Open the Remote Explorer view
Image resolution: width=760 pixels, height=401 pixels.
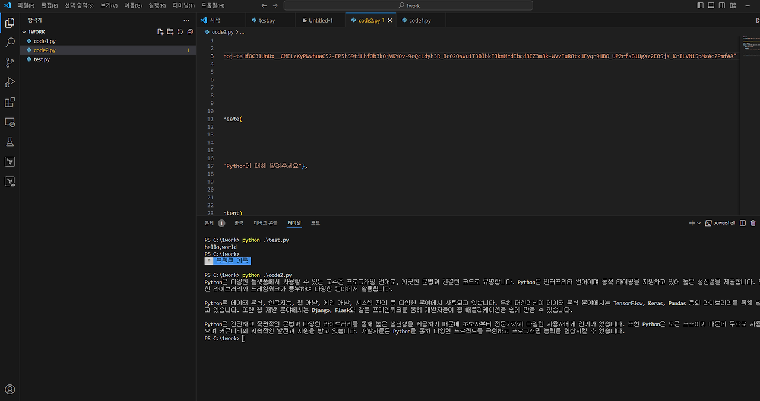coord(9,122)
